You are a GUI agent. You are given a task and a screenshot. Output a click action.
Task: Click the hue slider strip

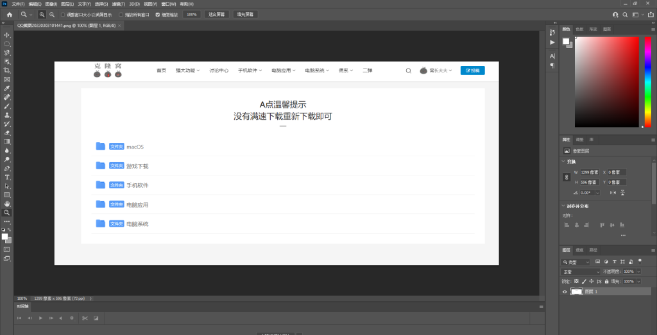(647, 82)
